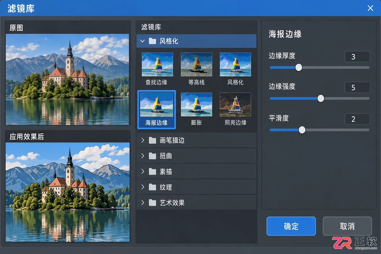Image resolution: width=381 pixels, height=254 pixels.
Task: Click the 扭曲 folder icon
Action: click(152, 156)
